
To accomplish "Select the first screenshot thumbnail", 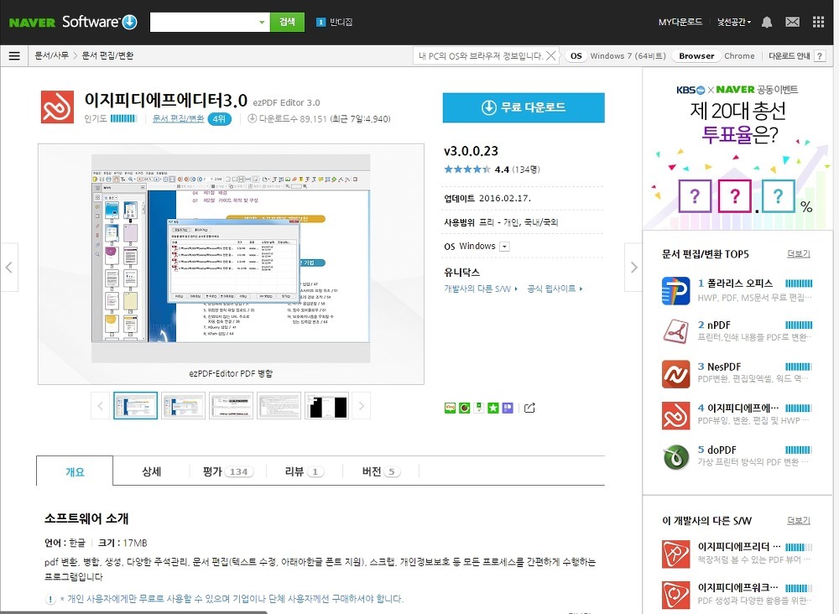I will coord(135,406).
